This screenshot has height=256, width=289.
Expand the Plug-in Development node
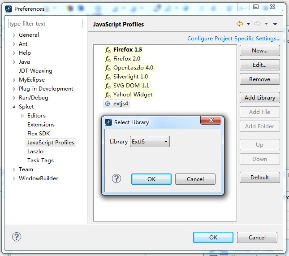click(x=14, y=89)
